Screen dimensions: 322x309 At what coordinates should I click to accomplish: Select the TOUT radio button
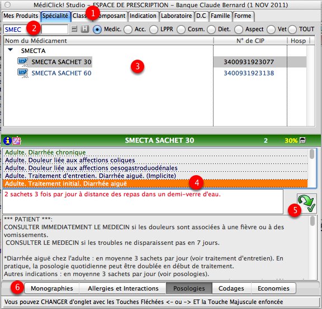coord(292,30)
